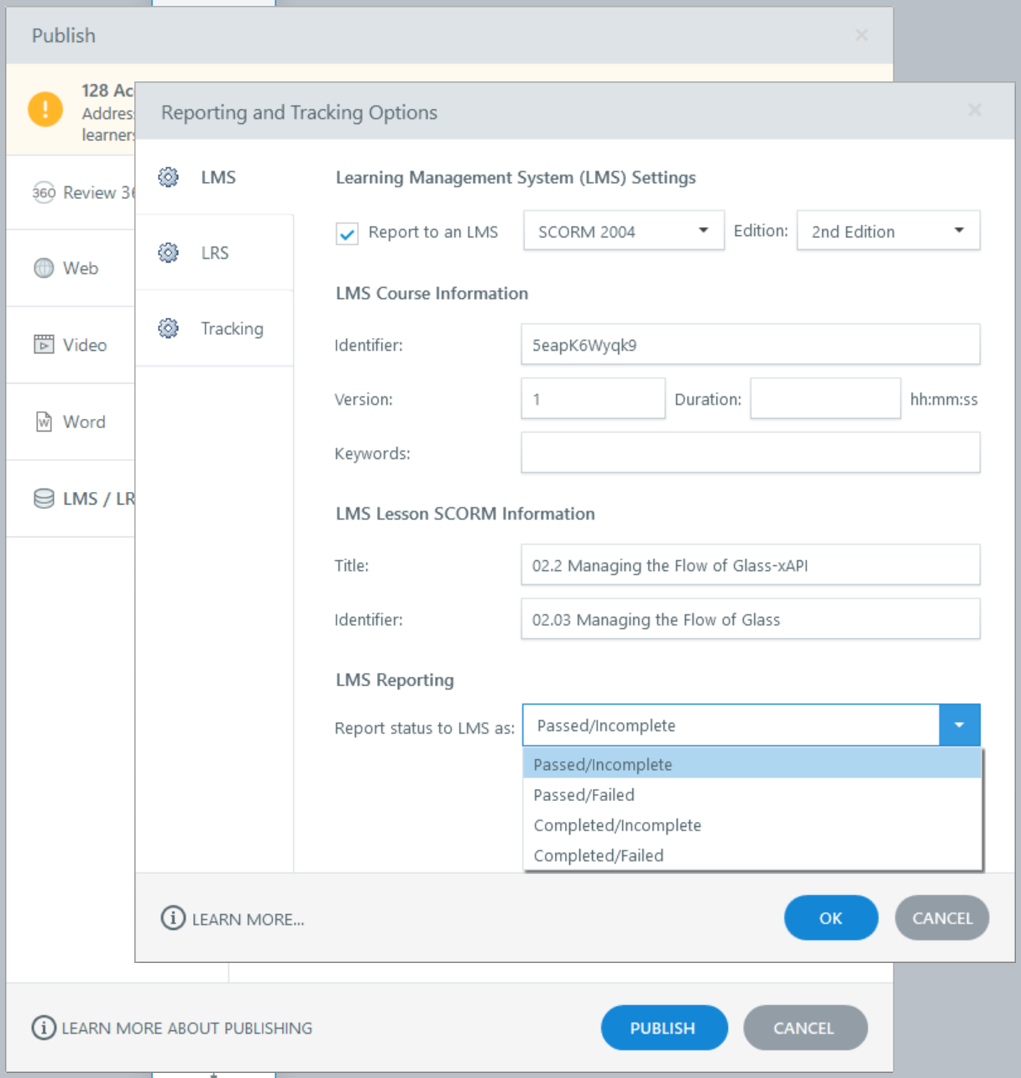Select the Word publish option
The width and height of the screenshot is (1021, 1078).
71,421
